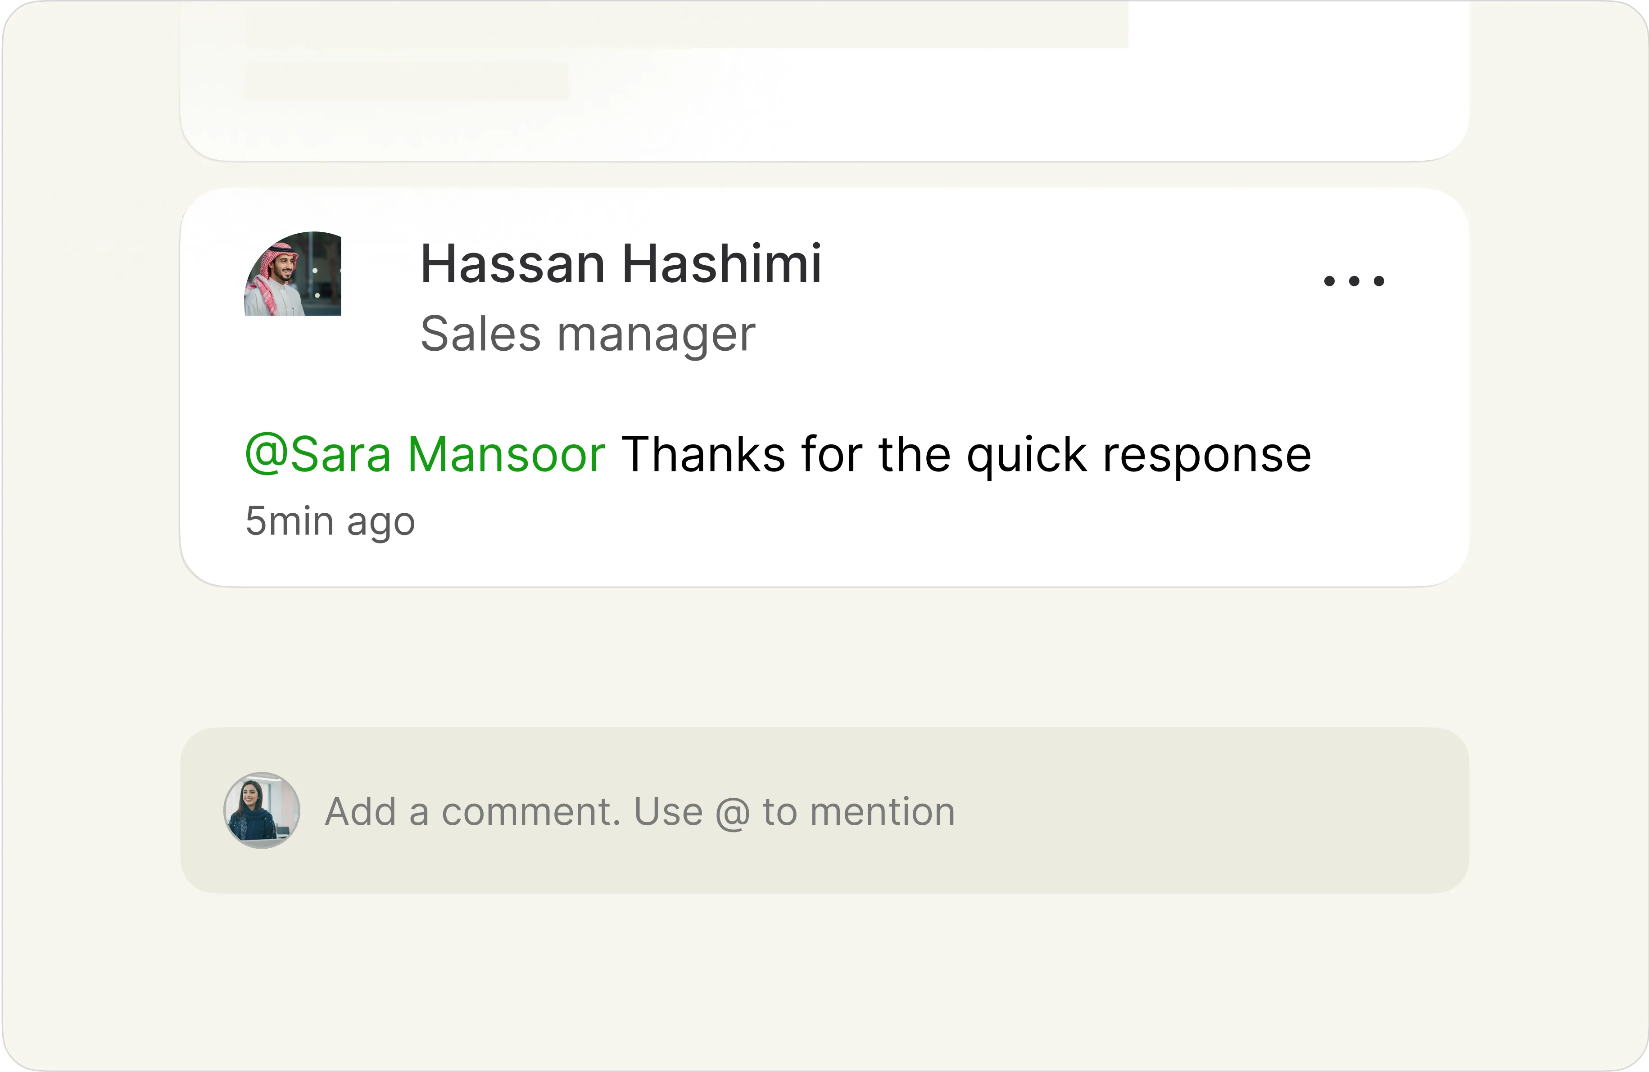Click "Mansoor" in the green mention
Image resolution: width=1649 pixels, height=1072 pixels.
click(507, 455)
